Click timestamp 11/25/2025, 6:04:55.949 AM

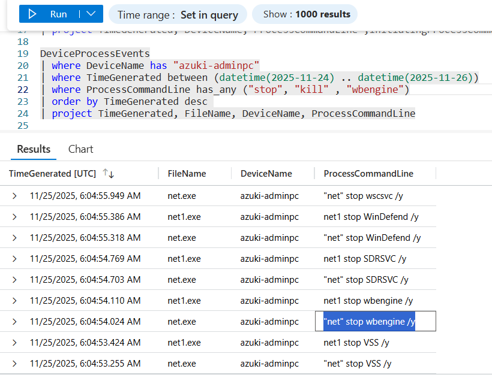[x=85, y=196]
